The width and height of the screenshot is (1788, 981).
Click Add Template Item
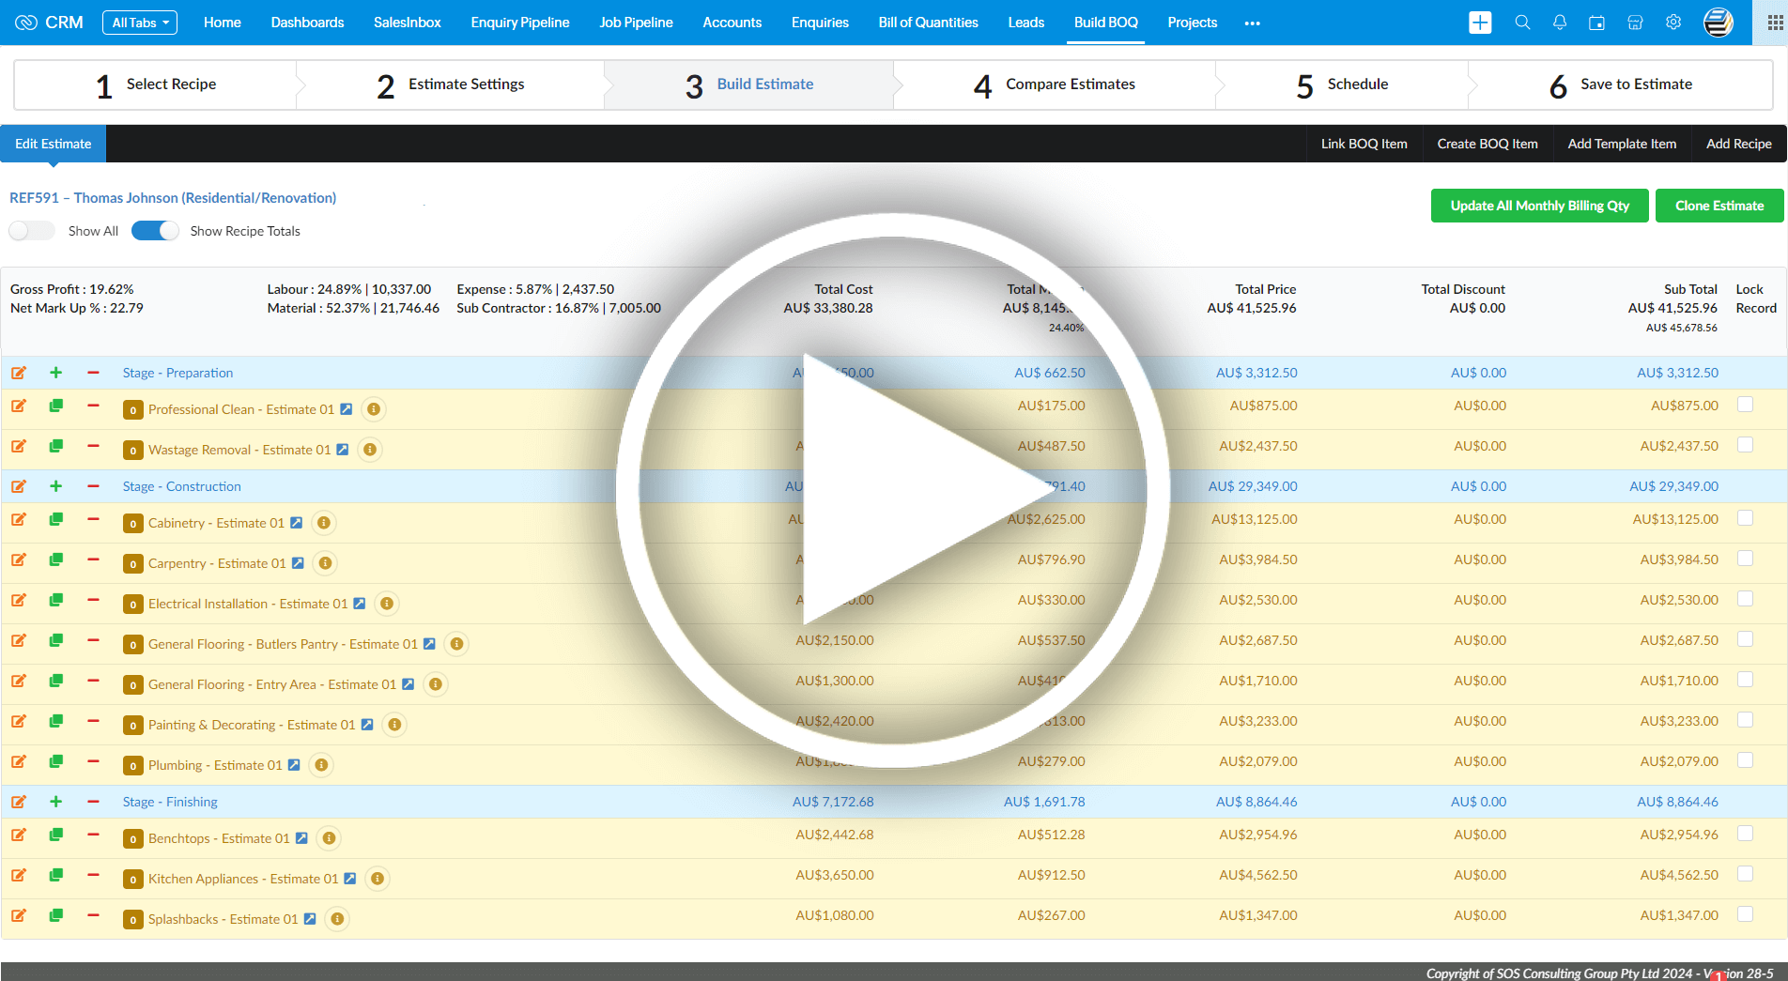pos(1622,144)
